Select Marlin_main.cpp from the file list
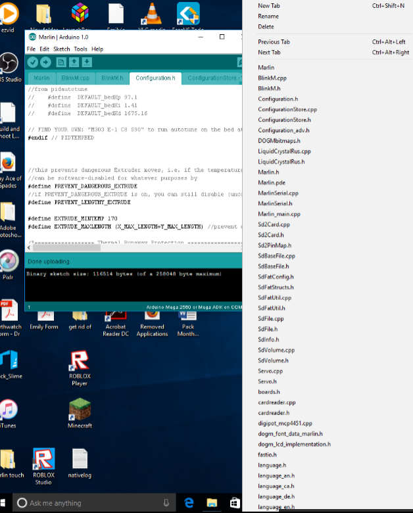Screen dimensions: 413x513 279,214
